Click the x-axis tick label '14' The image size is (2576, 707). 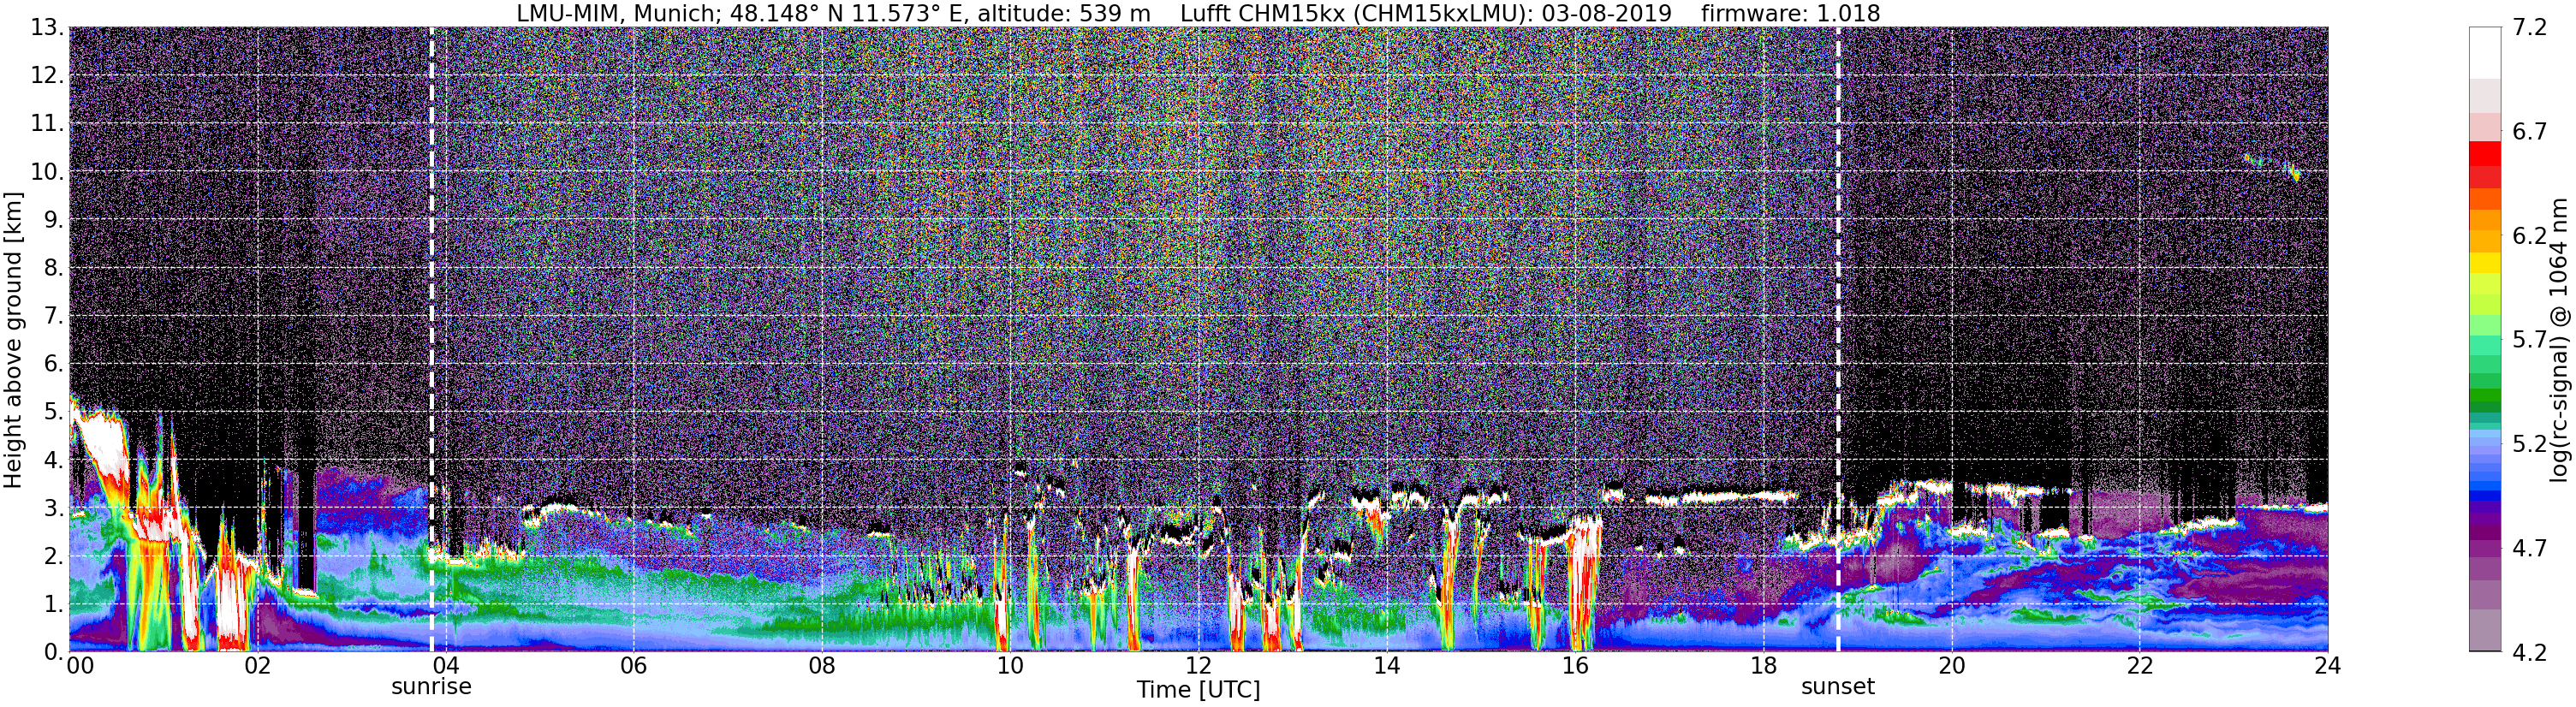point(1386,666)
